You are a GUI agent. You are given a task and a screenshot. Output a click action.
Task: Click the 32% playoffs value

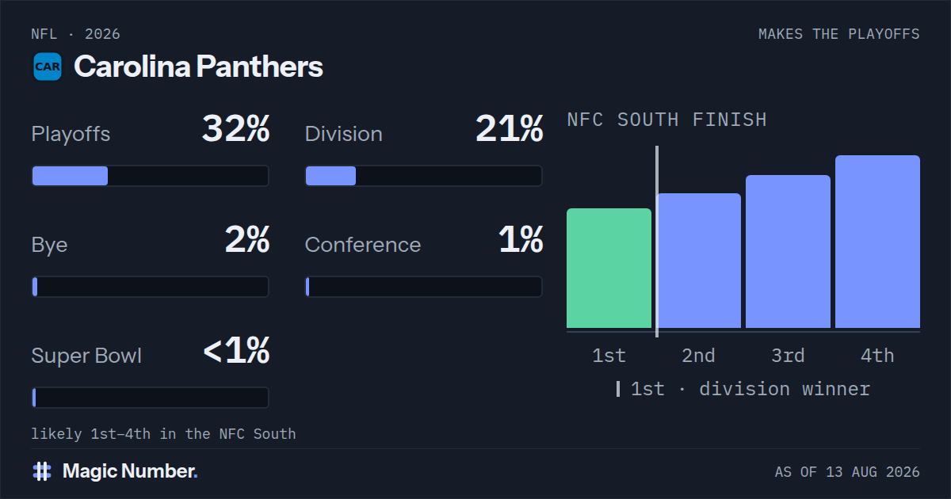point(235,129)
